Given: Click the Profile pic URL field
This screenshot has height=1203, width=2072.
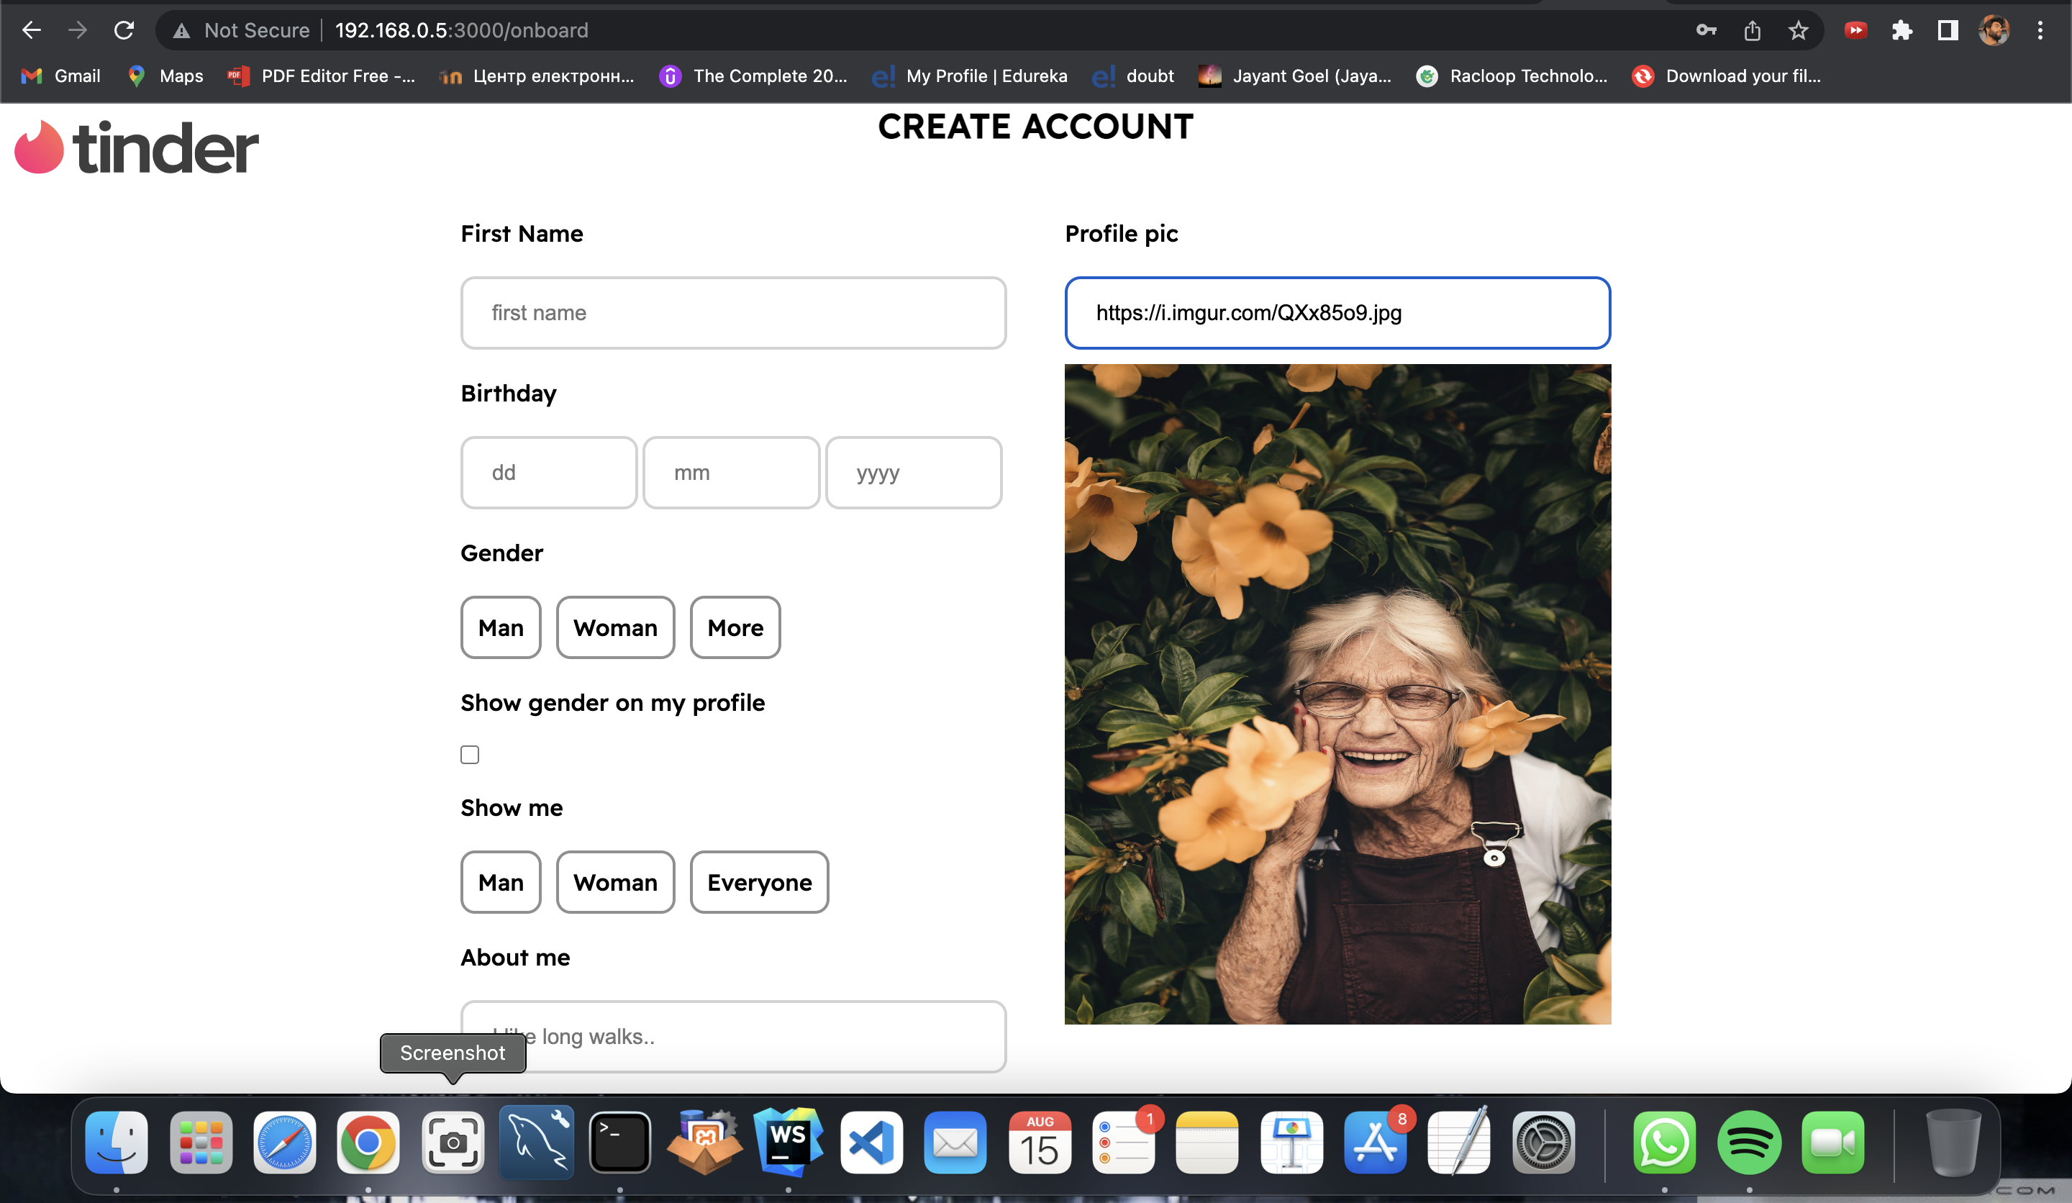Looking at the screenshot, I should coord(1337,312).
